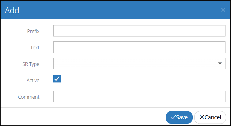The height and width of the screenshot is (126, 231).
Task: Uncheck the Active checkbox
Action: pos(57,79)
